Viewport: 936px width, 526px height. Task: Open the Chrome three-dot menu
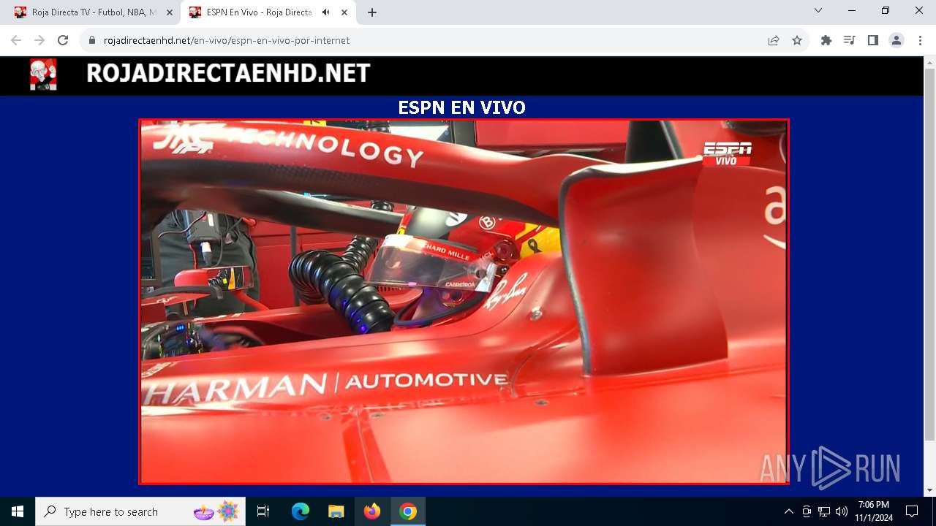coord(920,40)
